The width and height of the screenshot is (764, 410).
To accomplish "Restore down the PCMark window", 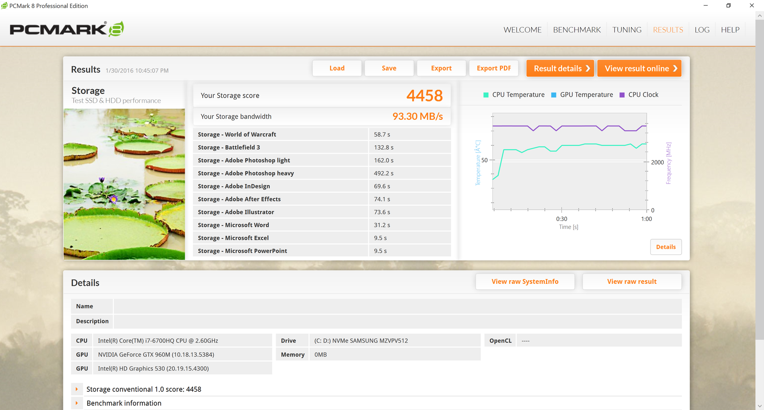I will click(729, 6).
